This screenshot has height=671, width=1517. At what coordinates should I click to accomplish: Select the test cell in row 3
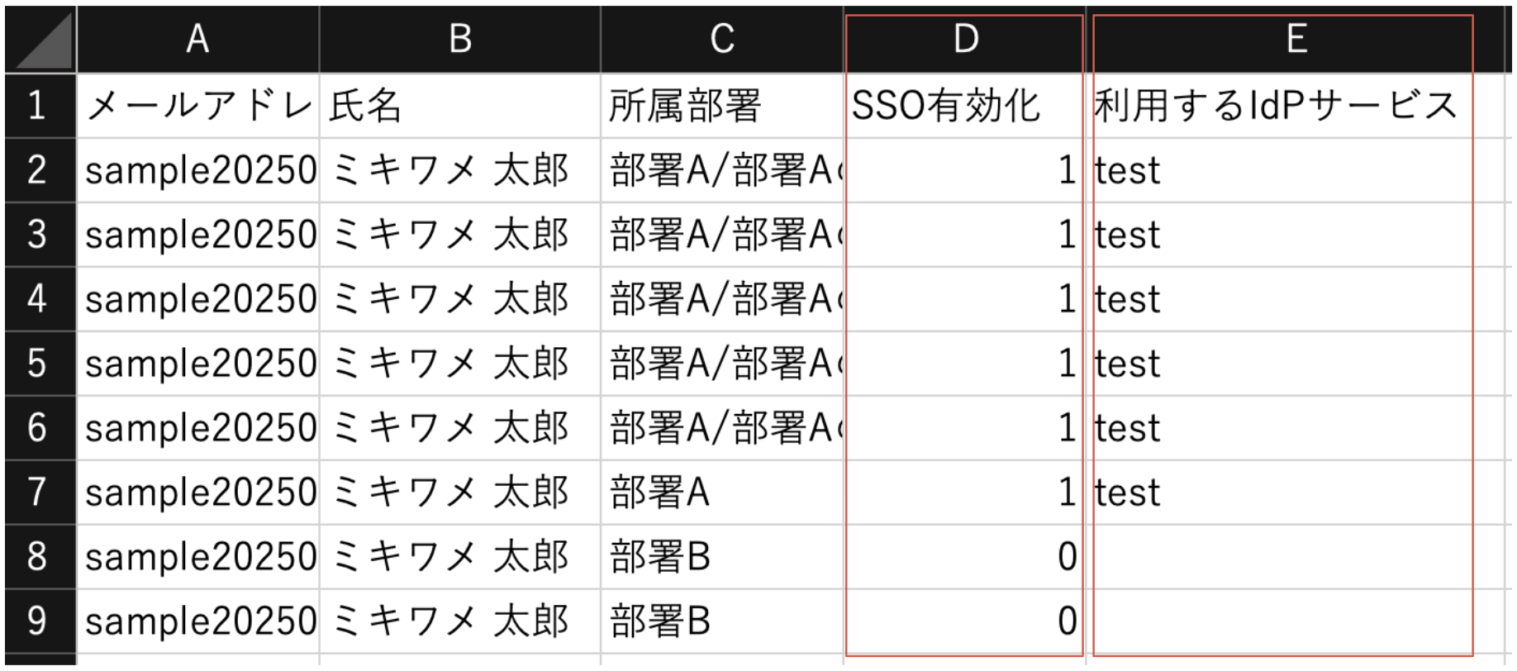click(x=1296, y=235)
